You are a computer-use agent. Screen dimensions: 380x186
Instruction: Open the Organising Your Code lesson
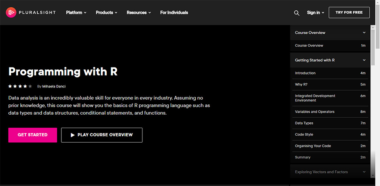pyautogui.click(x=330, y=146)
